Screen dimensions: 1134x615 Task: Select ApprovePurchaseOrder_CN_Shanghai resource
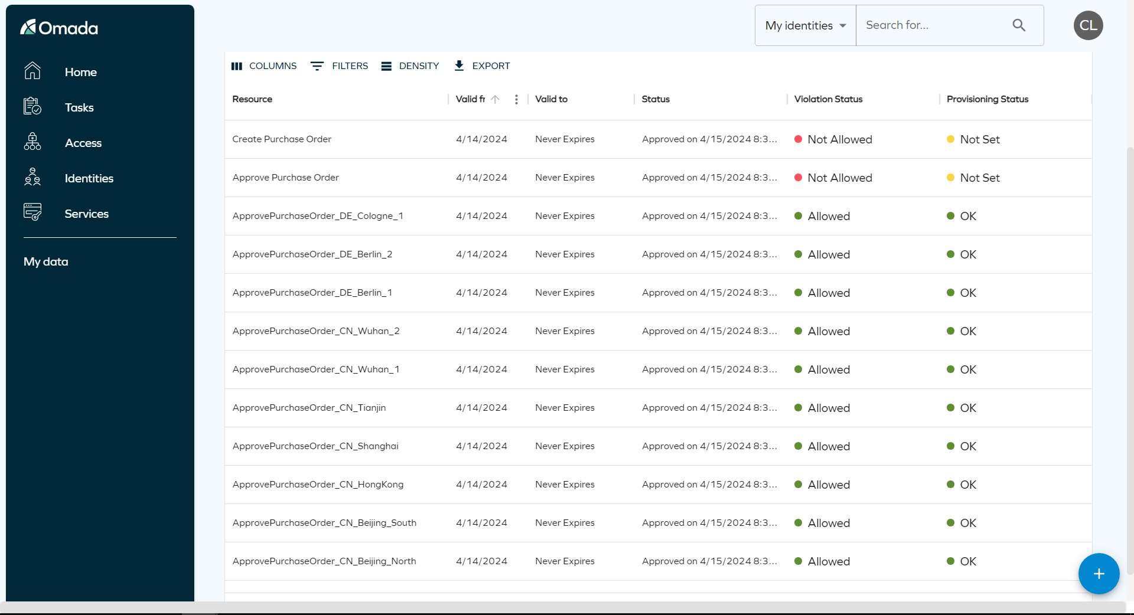(x=315, y=446)
